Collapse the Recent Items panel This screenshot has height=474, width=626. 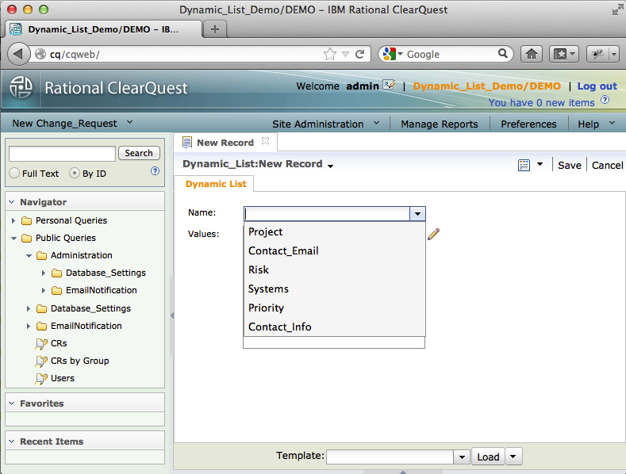coord(12,442)
